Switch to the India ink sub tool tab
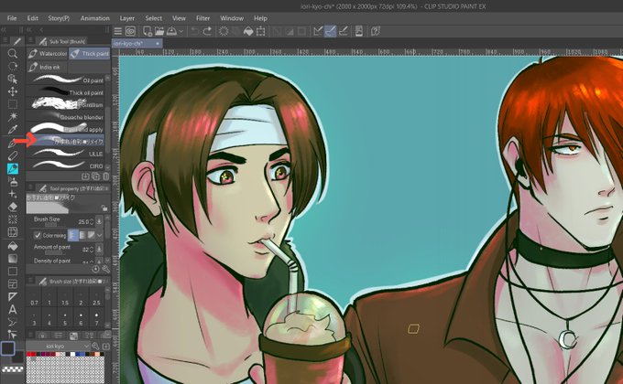Viewport: 623px width, 384px height. pyautogui.click(x=48, y=67)
